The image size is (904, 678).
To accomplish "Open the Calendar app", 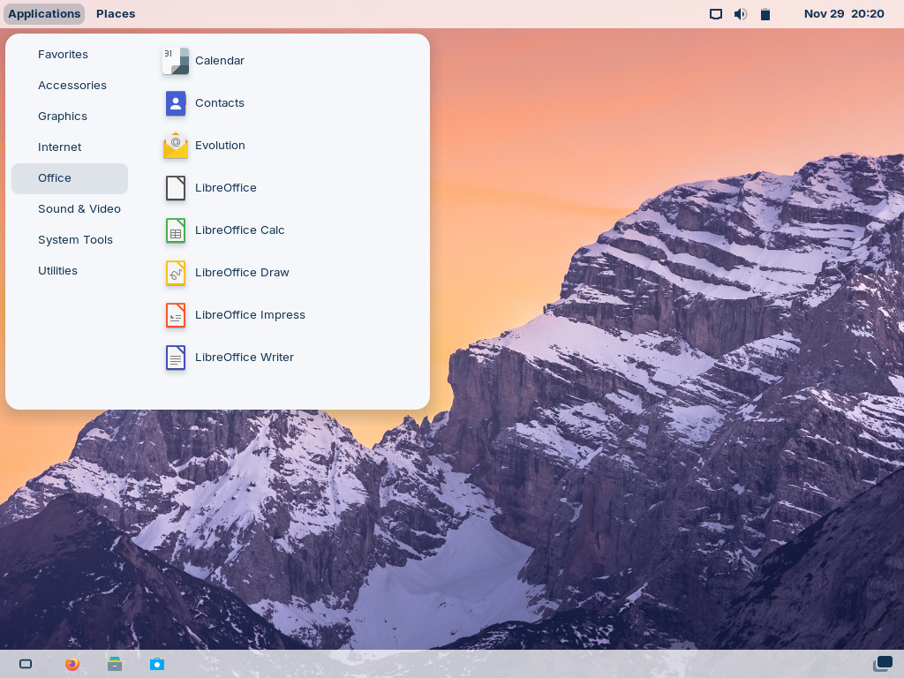I will click(x=219, y=61).
